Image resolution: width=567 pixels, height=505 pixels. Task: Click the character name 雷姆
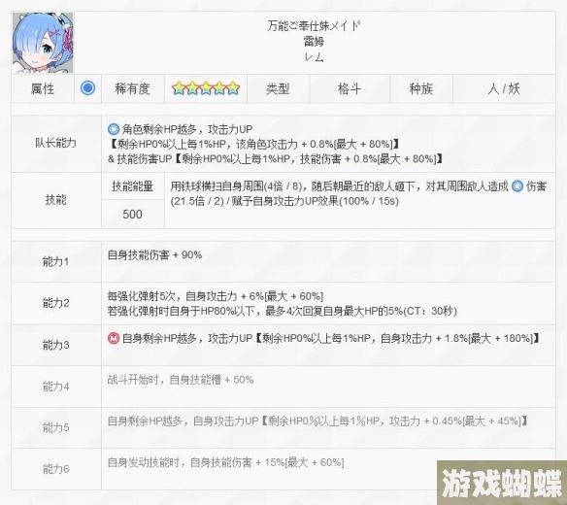tap(314, 42)
